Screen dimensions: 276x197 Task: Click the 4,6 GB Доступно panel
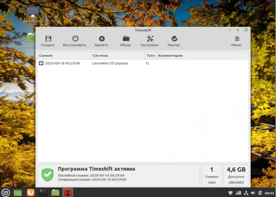click(236, 175)
